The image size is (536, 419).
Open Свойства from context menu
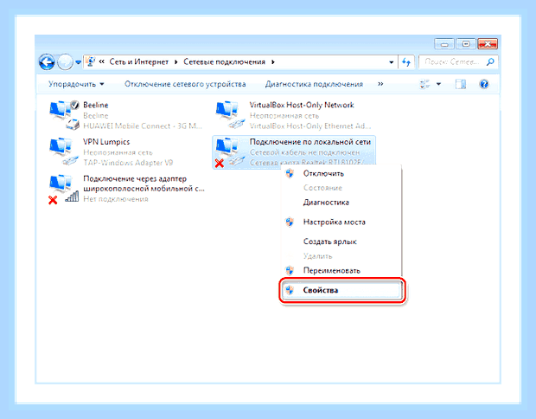(341, 290)
